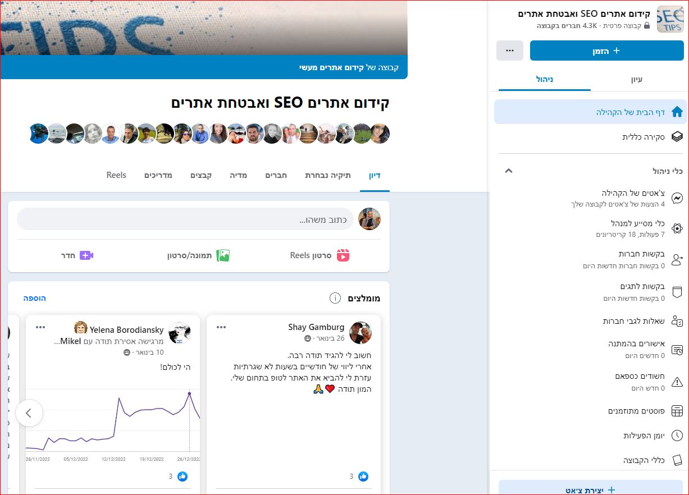Open יומן הפעילות in sidebar
The height and width of the screenshot is (495, 689).
(590, 436)
